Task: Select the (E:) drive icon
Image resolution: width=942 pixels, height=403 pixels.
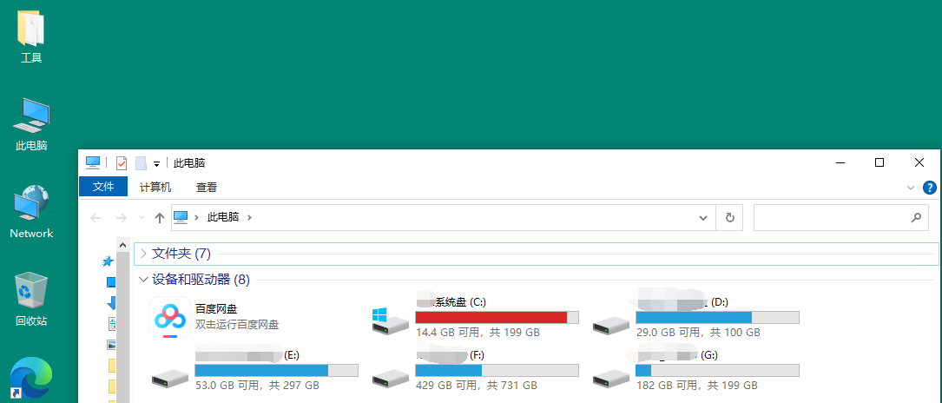Action: [x=169, y=379]
